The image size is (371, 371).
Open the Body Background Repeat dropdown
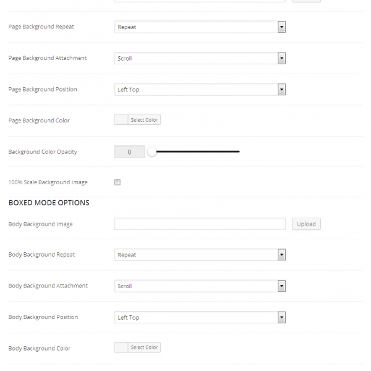pos(200,255)
